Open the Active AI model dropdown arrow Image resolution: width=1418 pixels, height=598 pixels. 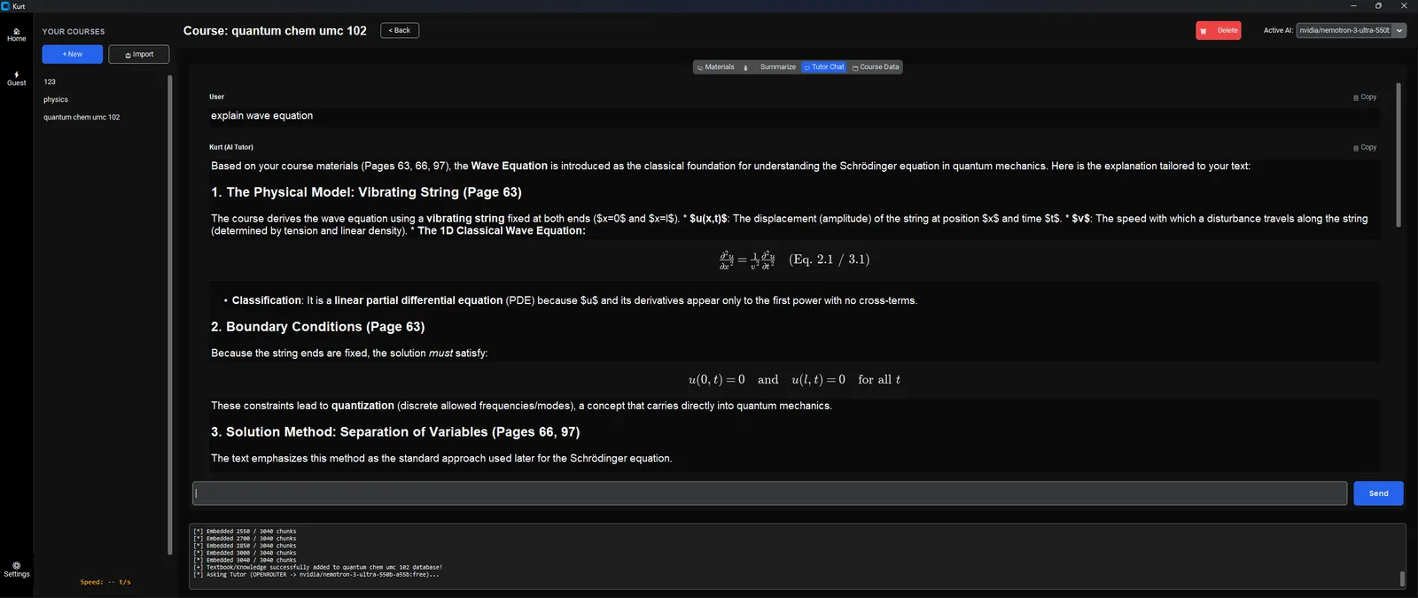coord(1399,30)
